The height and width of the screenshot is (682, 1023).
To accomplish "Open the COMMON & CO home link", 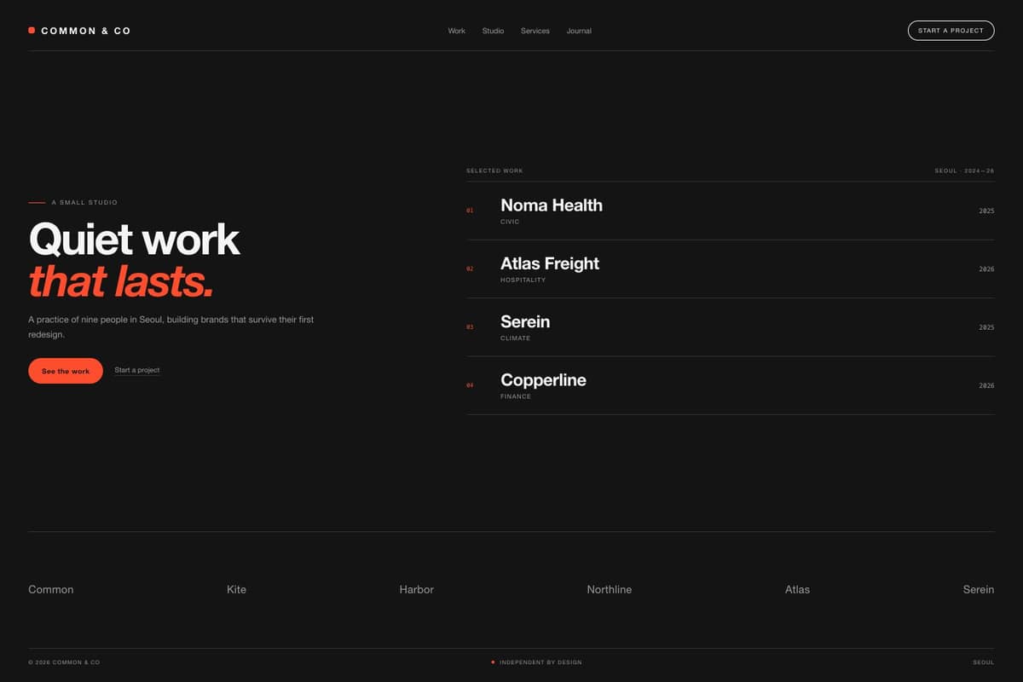I will tap(79, 31).
